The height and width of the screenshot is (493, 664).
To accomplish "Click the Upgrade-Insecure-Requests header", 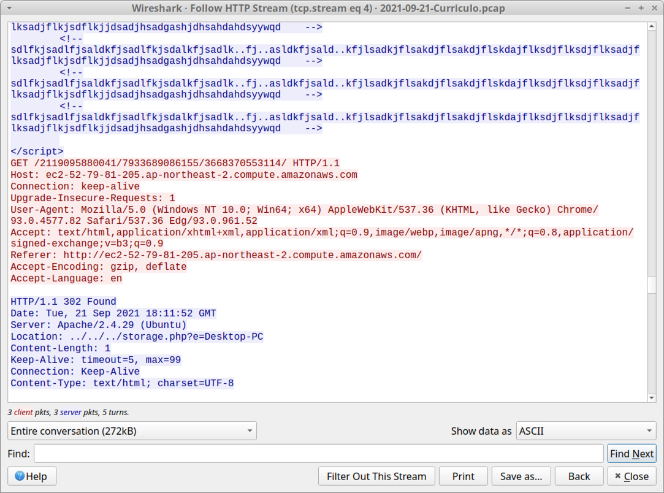I will pos(93,198).
